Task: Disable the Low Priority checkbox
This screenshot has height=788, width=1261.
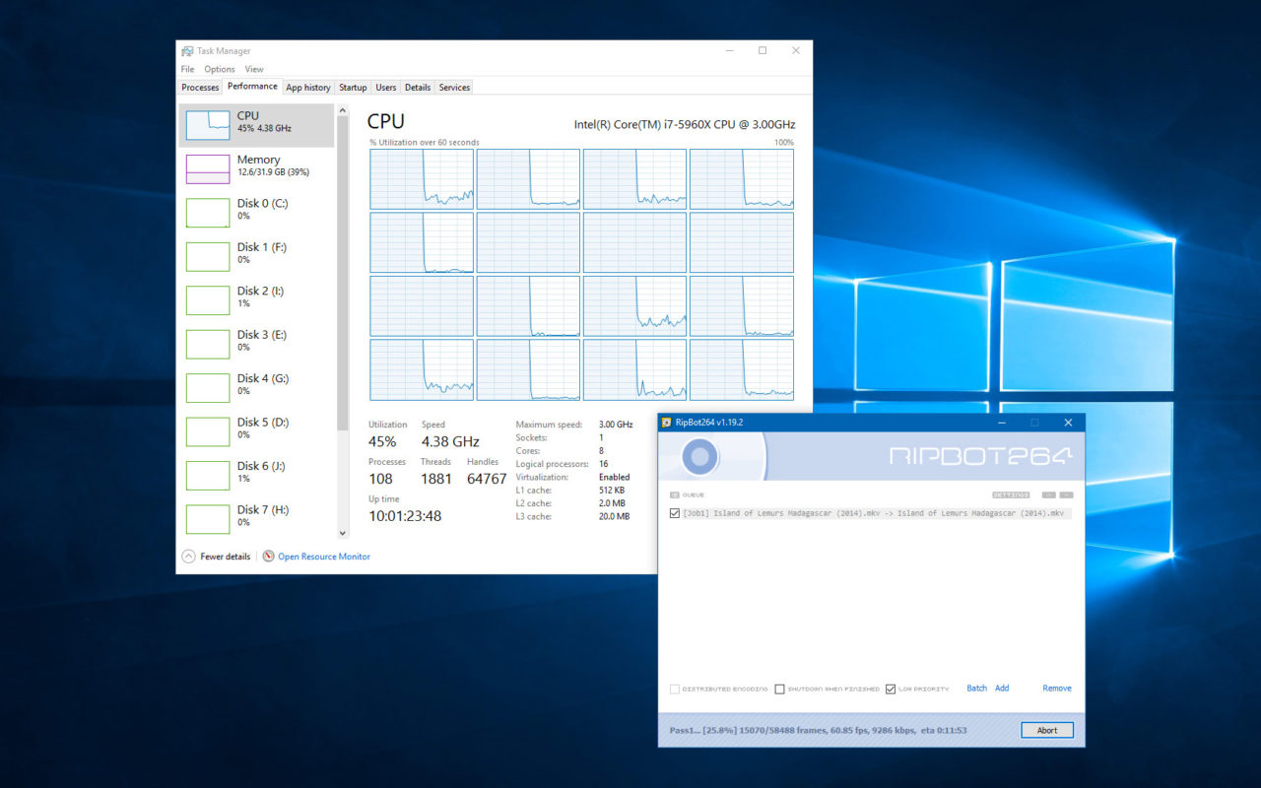Action: [x=890, y=689]
